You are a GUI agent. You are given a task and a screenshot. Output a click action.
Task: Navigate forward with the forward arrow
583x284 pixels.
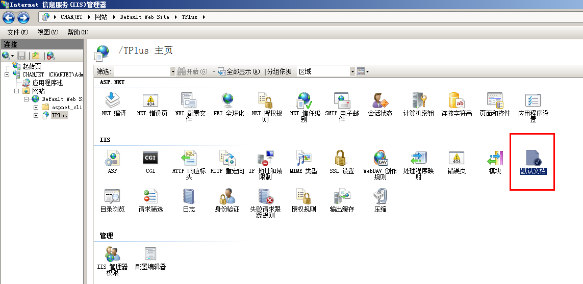23,17
